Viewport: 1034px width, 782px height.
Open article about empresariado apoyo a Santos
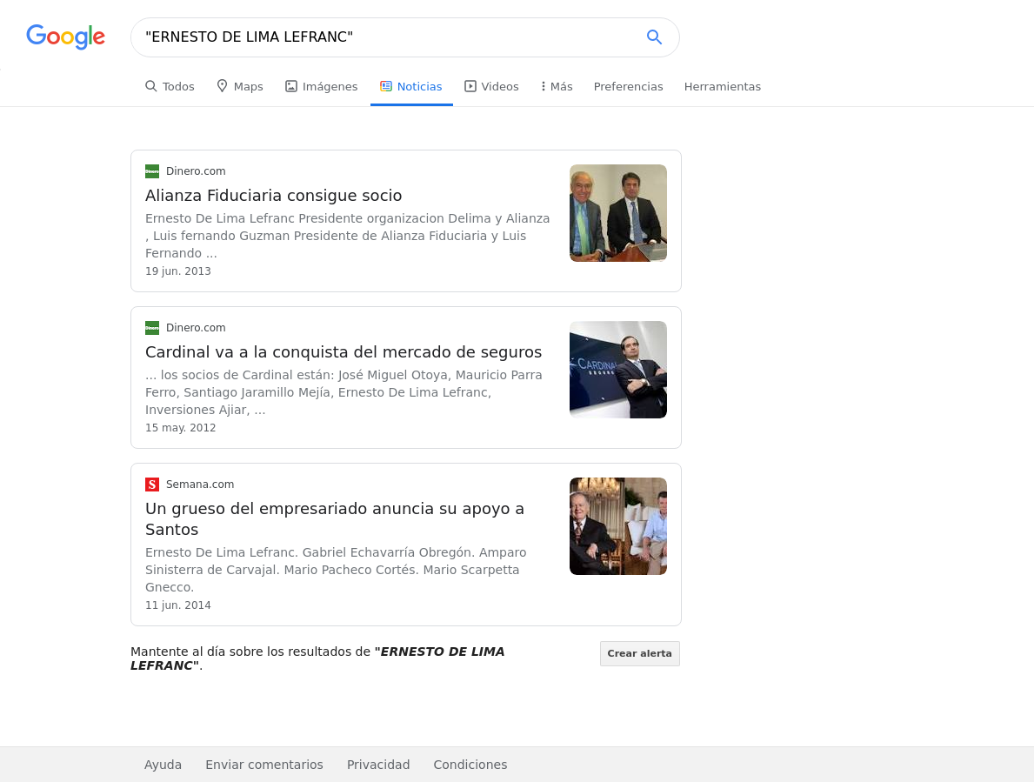coord(334,519)
